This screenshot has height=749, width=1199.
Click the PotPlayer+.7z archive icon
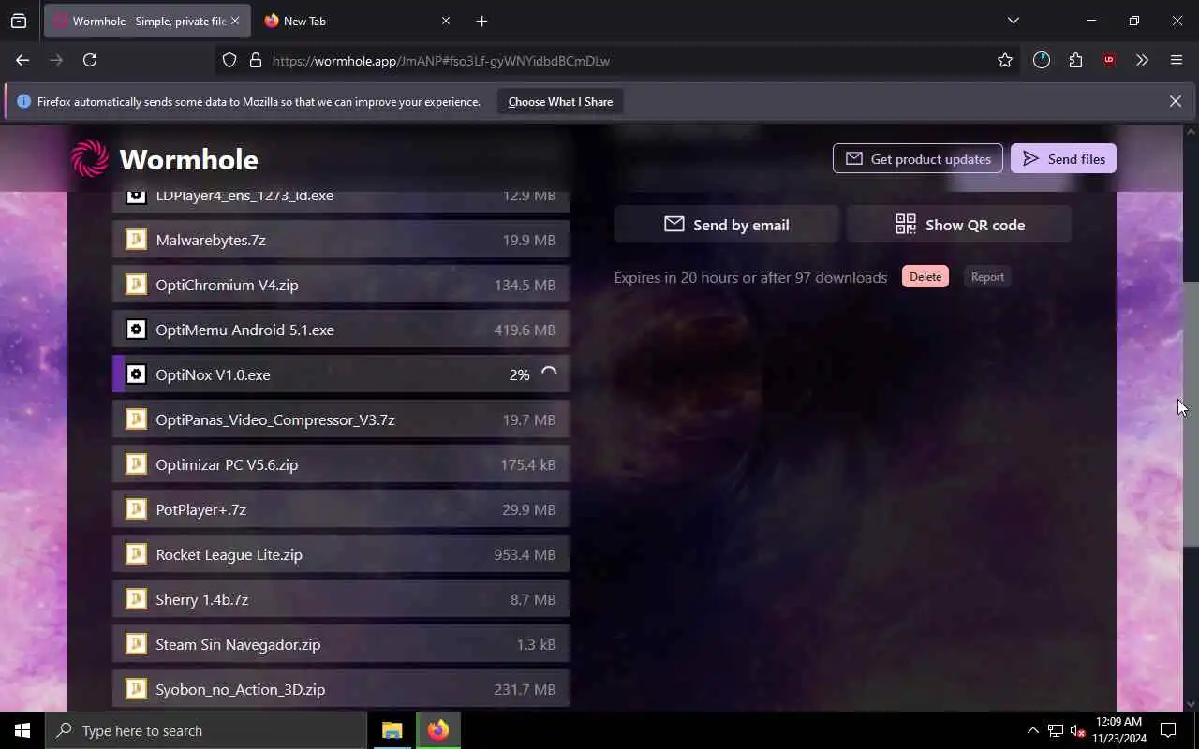click(136, 509)
